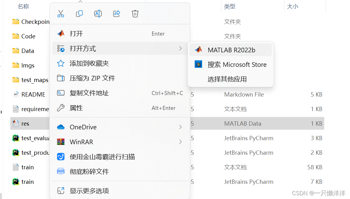This screenshot has width=350, height=199.
Task: Delete the file using trash icon
Action: tap(135, 14)
